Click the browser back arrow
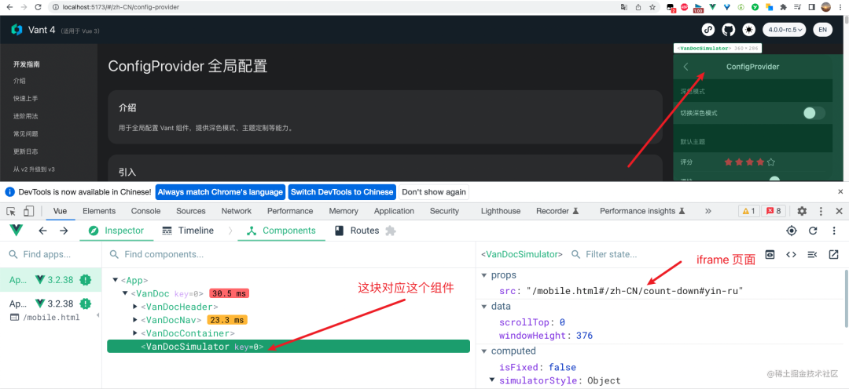 pyautogui.click(x=9, y=7)
